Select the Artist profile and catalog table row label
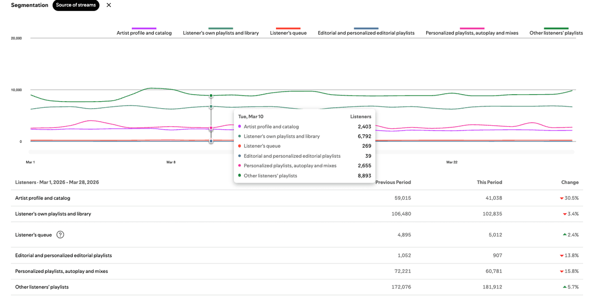 coord(43,198)
